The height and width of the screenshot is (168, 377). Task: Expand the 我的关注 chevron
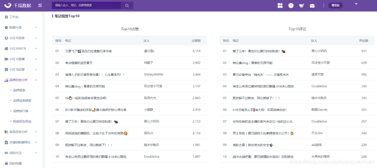(x=36, y=153)
